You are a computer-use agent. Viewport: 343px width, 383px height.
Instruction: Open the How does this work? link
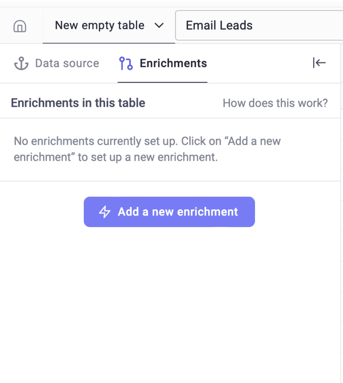[x=275, y=103]
